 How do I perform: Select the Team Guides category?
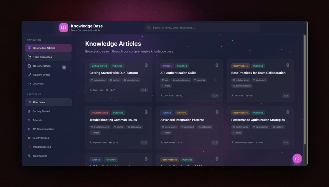[x=40, y=156]
